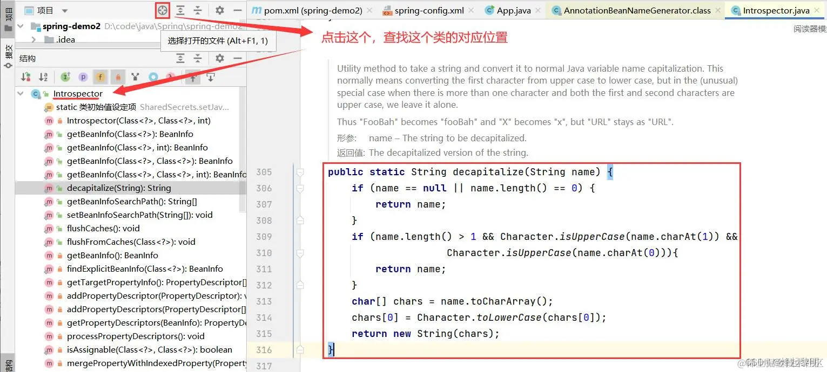827x372 pixels.
Task: Close the App.java tab
Action: click(x=539, y=11)
